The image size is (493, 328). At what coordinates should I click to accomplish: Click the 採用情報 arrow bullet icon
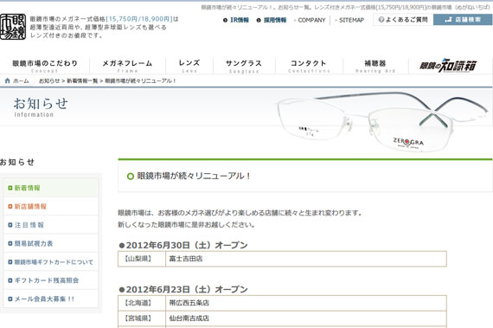(259, 20)
